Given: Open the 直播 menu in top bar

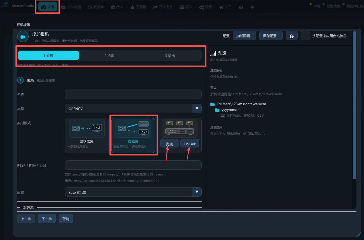Looking at the screenshot, I should [x=48, y=7].
